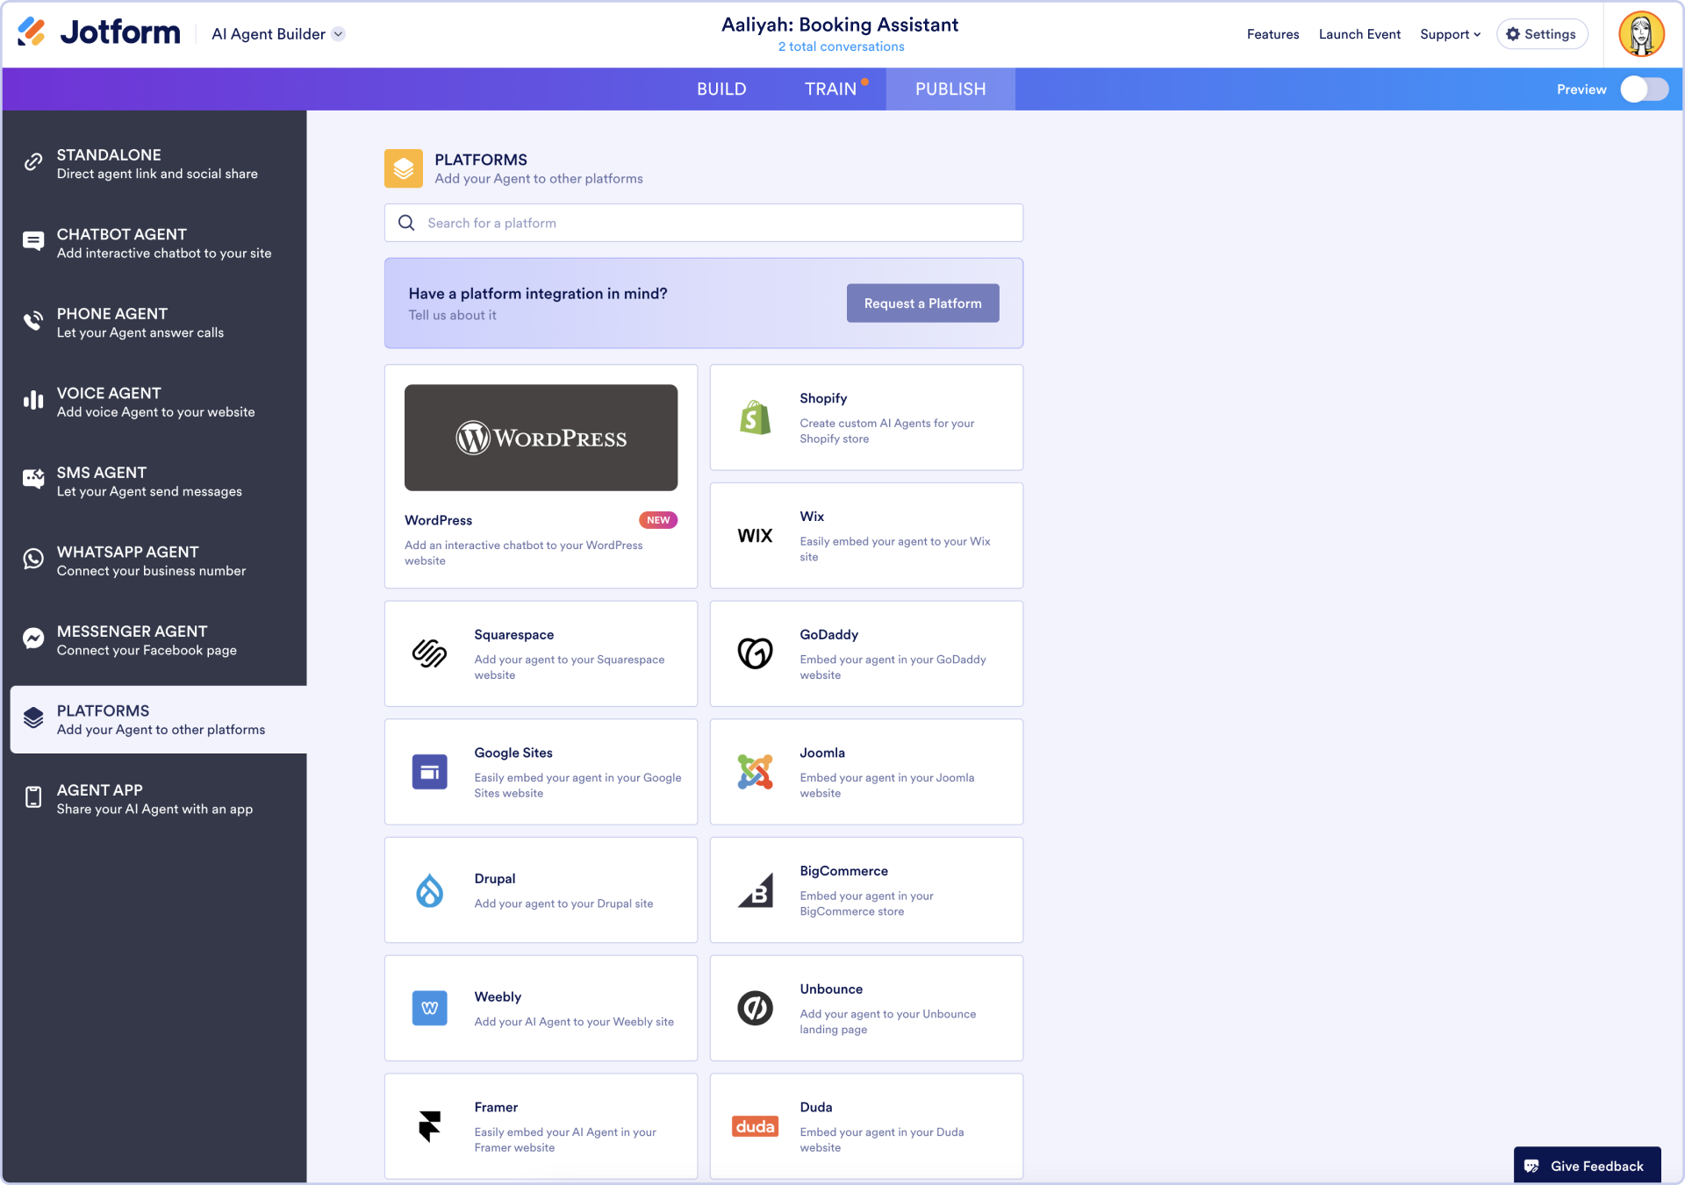This screenshot has width=1685, height=1185.
Task: Click Request a Platform button
Action: click(x=922, y=303)
